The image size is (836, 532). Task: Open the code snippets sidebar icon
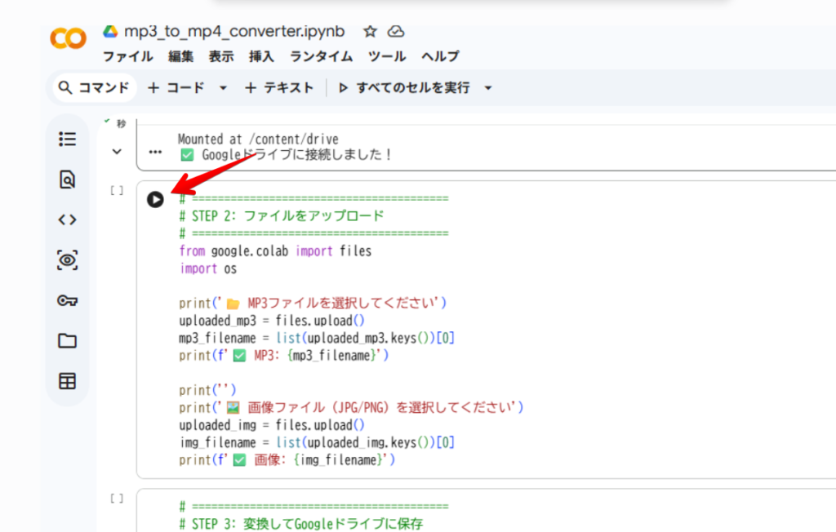tap(67, 219)
